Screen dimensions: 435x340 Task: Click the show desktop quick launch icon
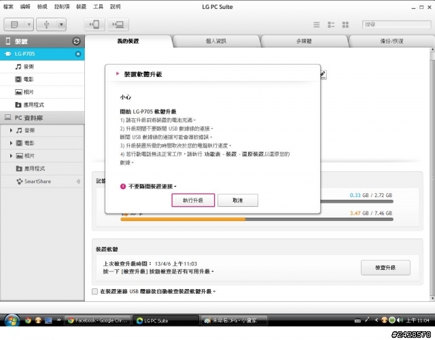pyautogui.click(x=48, y=320)
